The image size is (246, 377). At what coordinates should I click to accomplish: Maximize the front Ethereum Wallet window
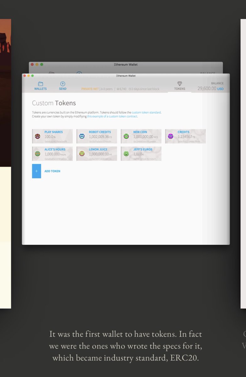click(x=32, y=76)
